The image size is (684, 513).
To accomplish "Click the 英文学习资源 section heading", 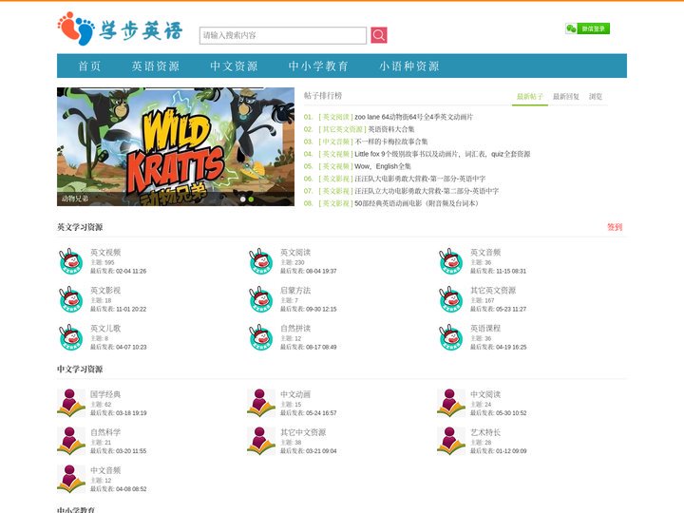I will click(80, 227).
